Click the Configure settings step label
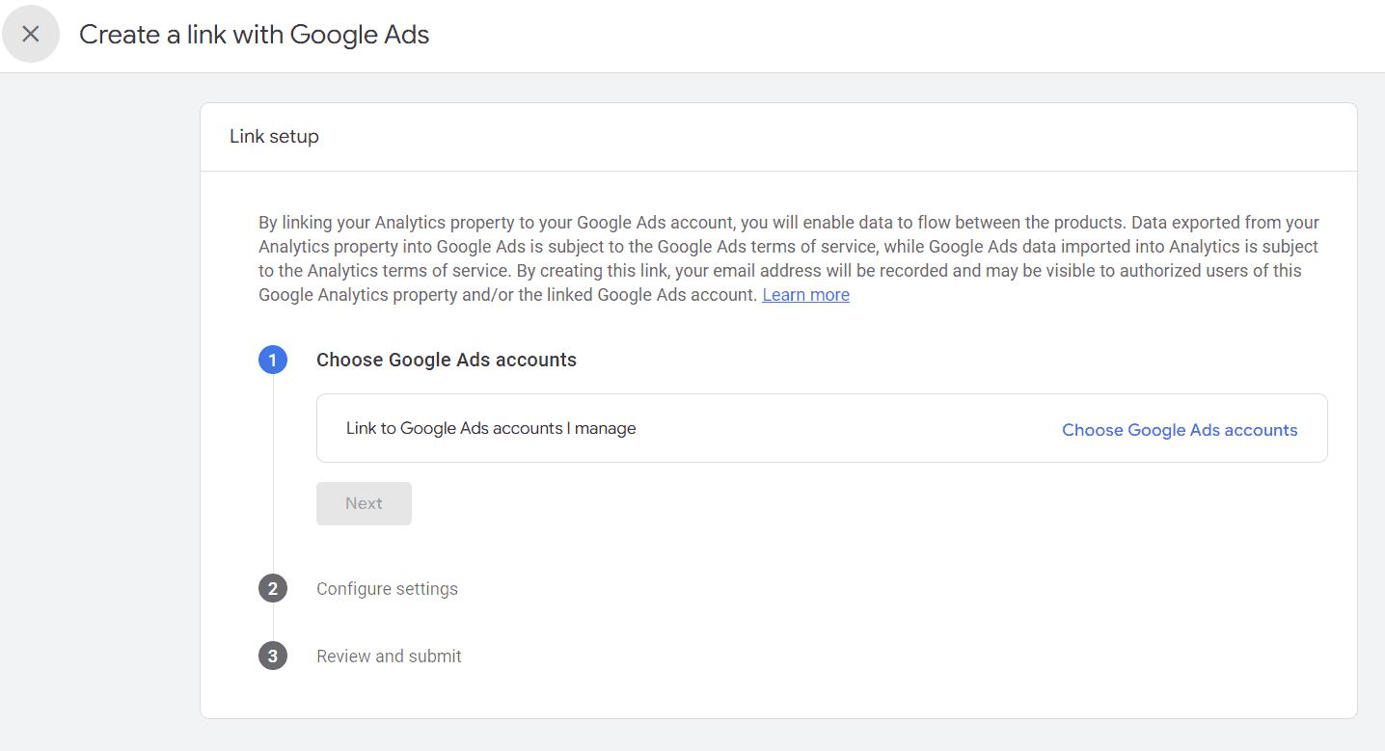The width and height of the screenshot is (1385, 751). (387, 588)
